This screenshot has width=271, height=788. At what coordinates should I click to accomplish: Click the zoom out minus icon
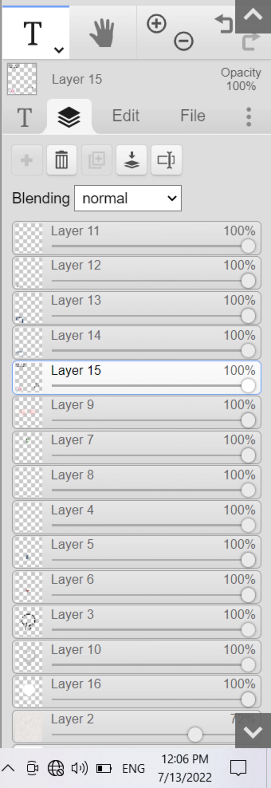coord(183,41)
